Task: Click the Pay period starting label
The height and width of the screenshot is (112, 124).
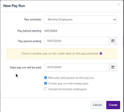Action: coord(29,31)
